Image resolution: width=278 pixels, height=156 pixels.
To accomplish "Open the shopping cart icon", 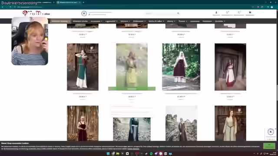I will (250, 13).
